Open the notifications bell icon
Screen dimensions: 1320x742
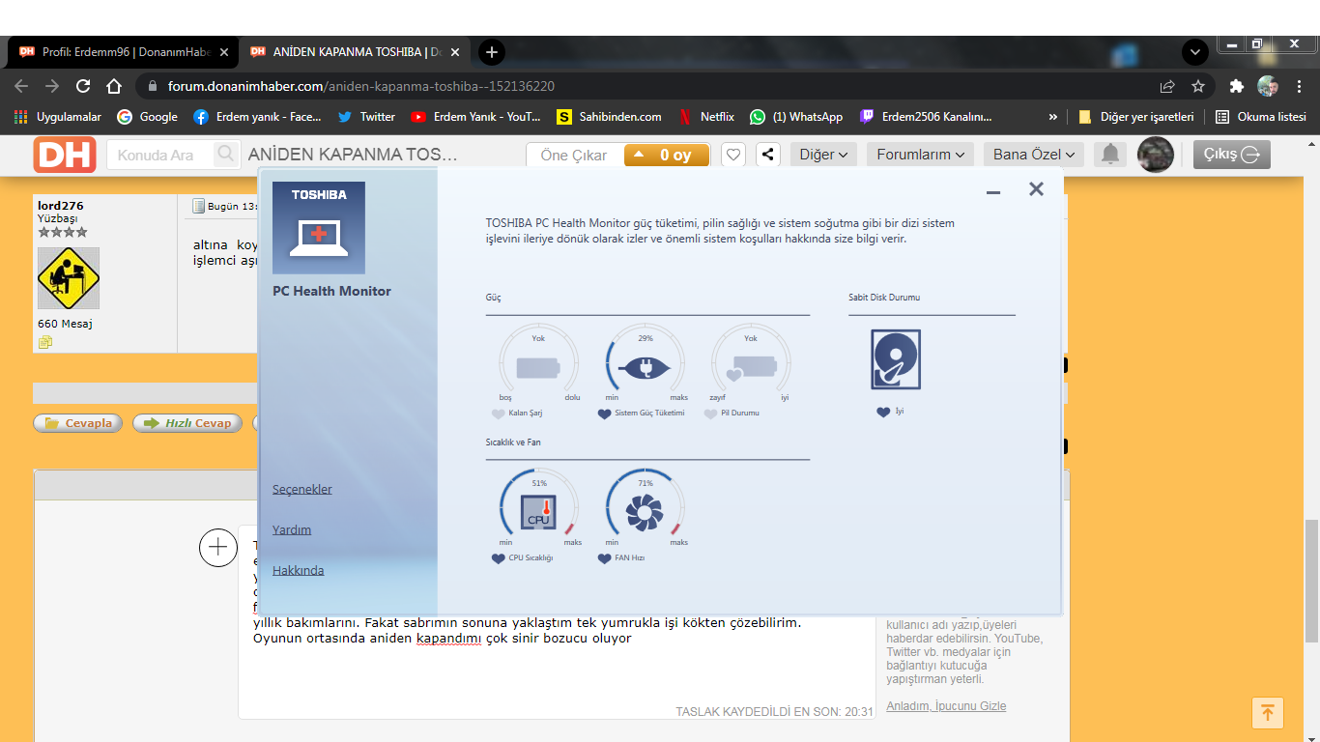pos(1110,155)
